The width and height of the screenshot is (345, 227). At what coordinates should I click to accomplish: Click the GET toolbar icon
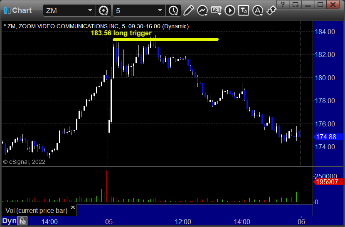pyautogui.click(x=216, y=10)
